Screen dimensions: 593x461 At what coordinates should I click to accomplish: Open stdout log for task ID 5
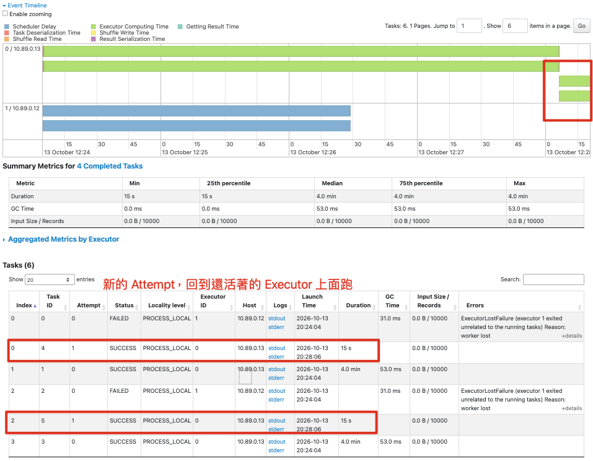pos(277,421)
